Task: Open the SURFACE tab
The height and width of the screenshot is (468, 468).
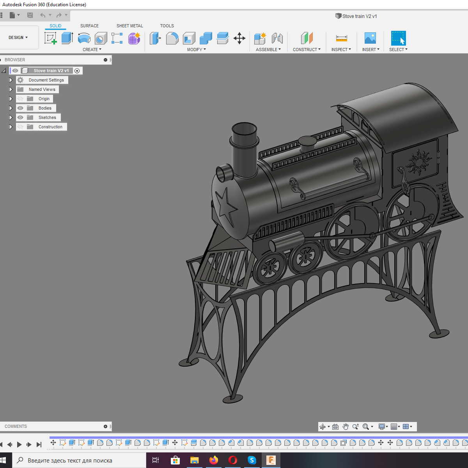Action: click(x=89, y=26)
